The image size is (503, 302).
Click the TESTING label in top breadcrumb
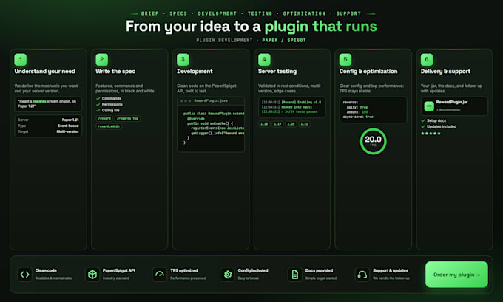click(260, 13)
